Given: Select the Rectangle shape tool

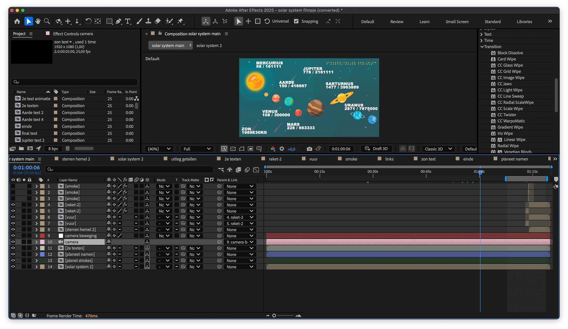Looking at the screenshot, I should 109,21.
